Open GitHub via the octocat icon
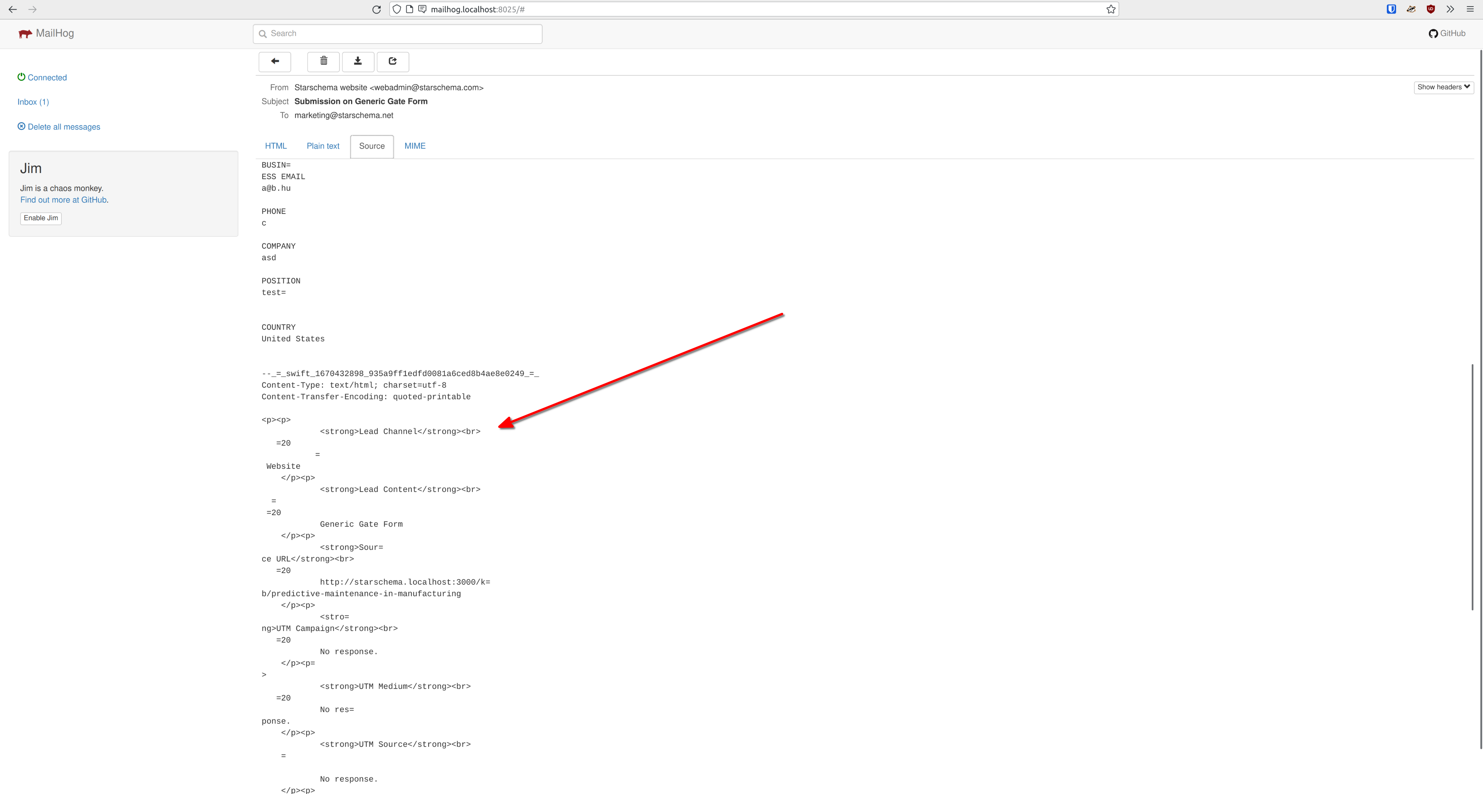1483x794 pixels. (1434, 33)
